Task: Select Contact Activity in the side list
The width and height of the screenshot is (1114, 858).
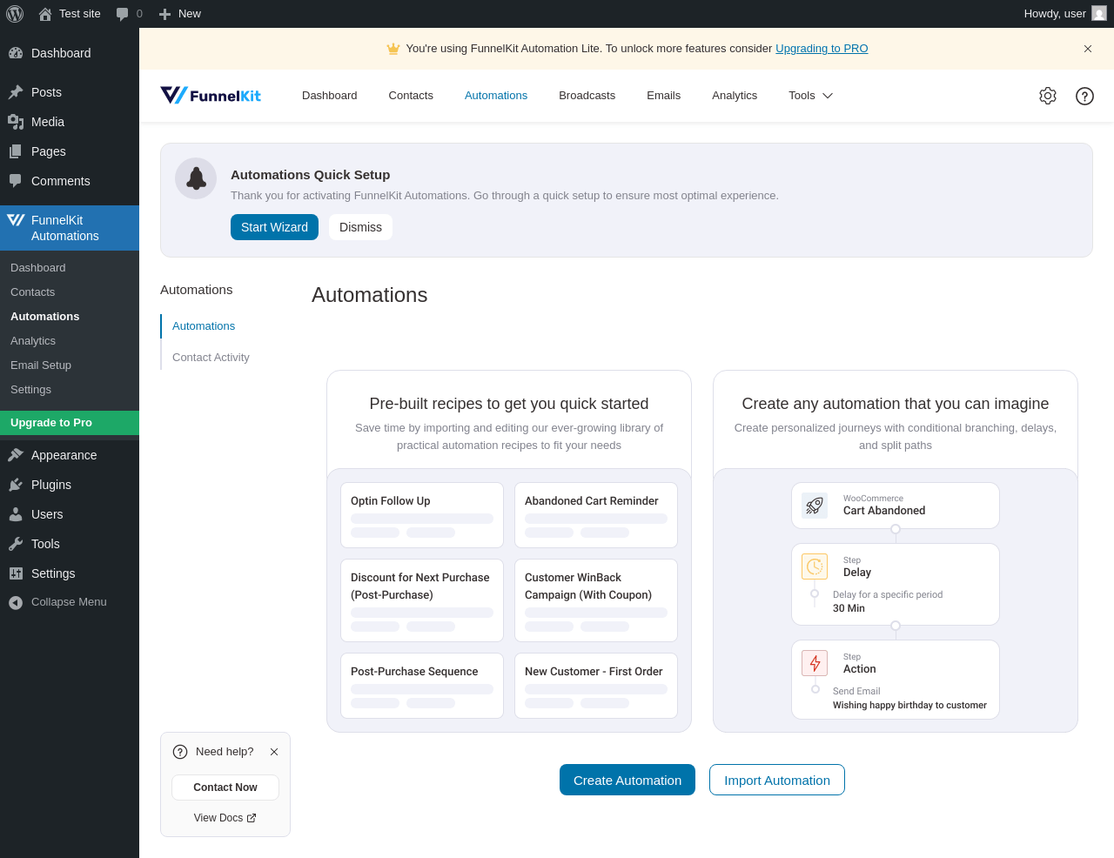Action: [x=211, y=358]
